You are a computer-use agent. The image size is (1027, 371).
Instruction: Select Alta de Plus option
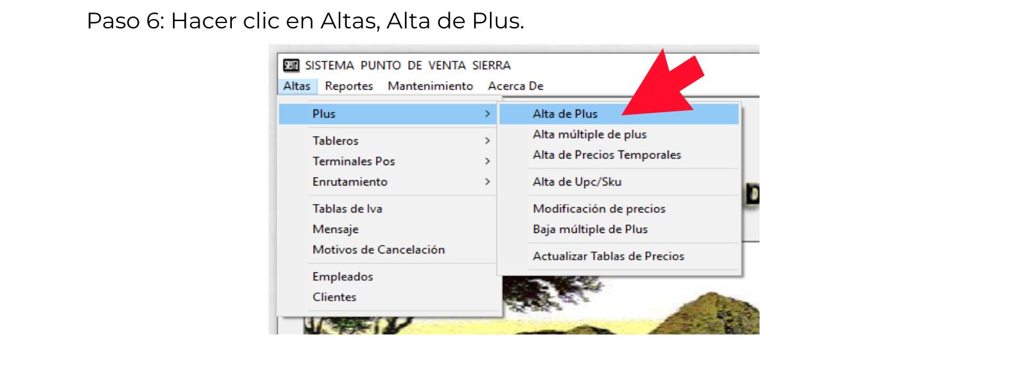point(565,114)
